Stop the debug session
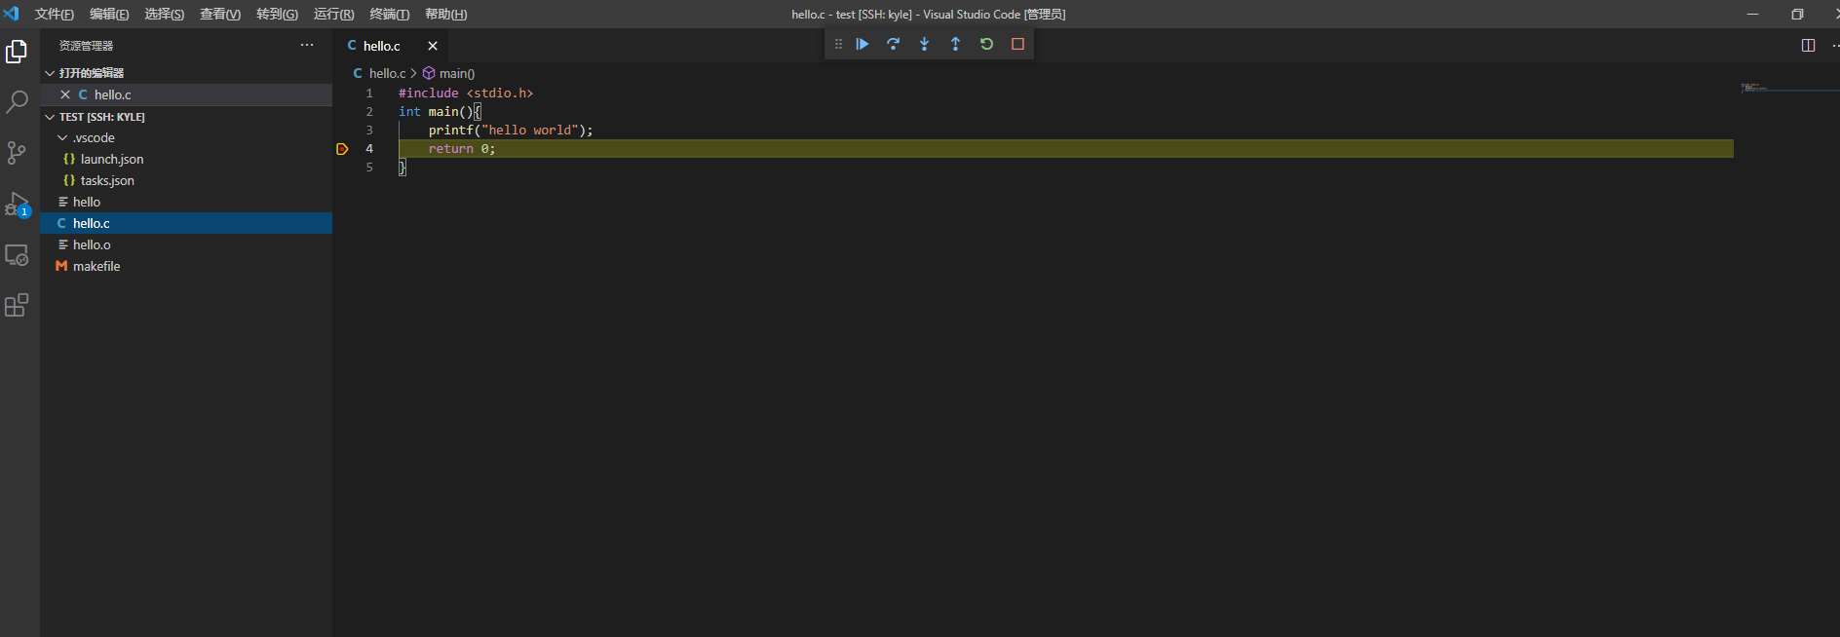The image size is (1840, 637). [1018, 44]
